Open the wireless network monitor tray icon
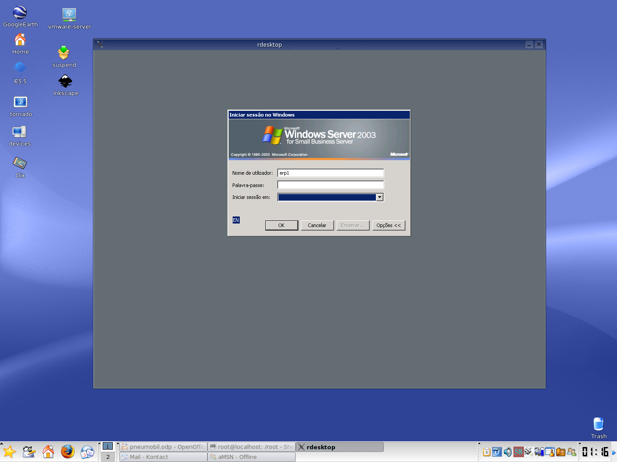The image size is (617, 462). point(539,452)
